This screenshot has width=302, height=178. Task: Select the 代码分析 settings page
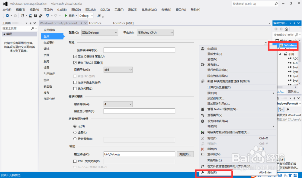click(x=49, y=99)
